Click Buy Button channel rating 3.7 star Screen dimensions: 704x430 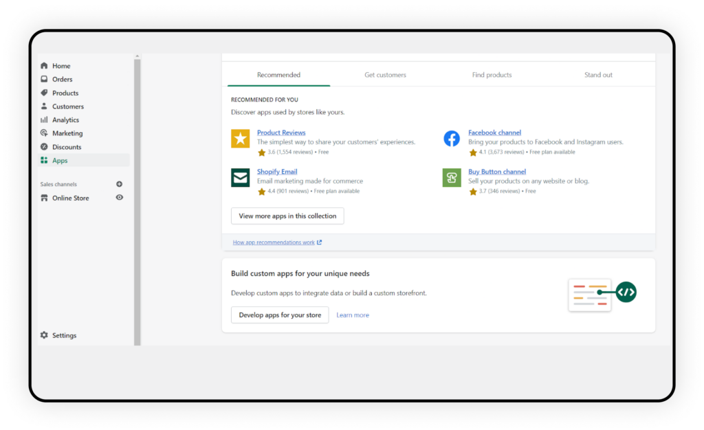tap(473, 192)
